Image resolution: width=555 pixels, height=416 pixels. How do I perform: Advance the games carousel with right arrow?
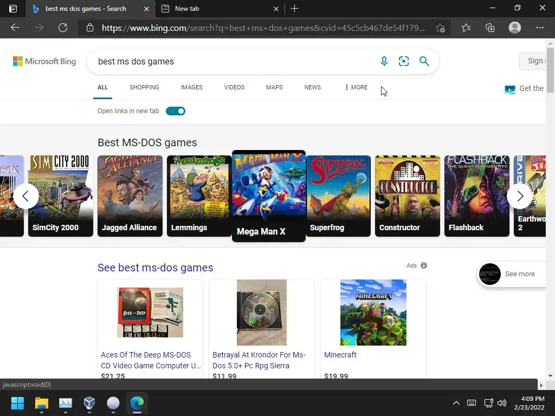(x=520, y=196)
